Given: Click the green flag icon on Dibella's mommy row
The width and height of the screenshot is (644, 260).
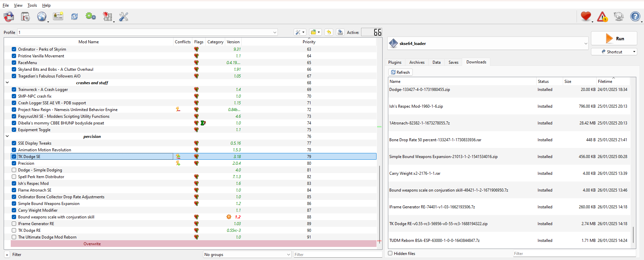Looking at the screenshot, I should [203, 123].
